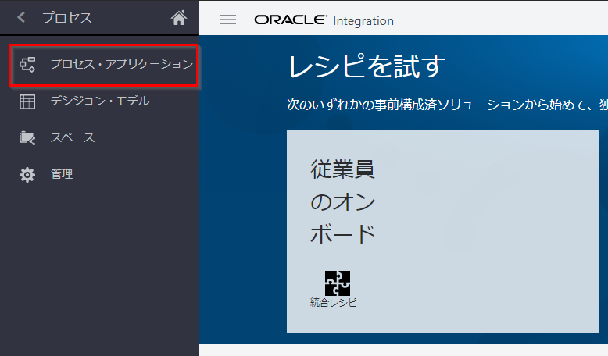Click the デシジョン・モデル table icon
Screen dimensions: 608x356
pos(27,101)
